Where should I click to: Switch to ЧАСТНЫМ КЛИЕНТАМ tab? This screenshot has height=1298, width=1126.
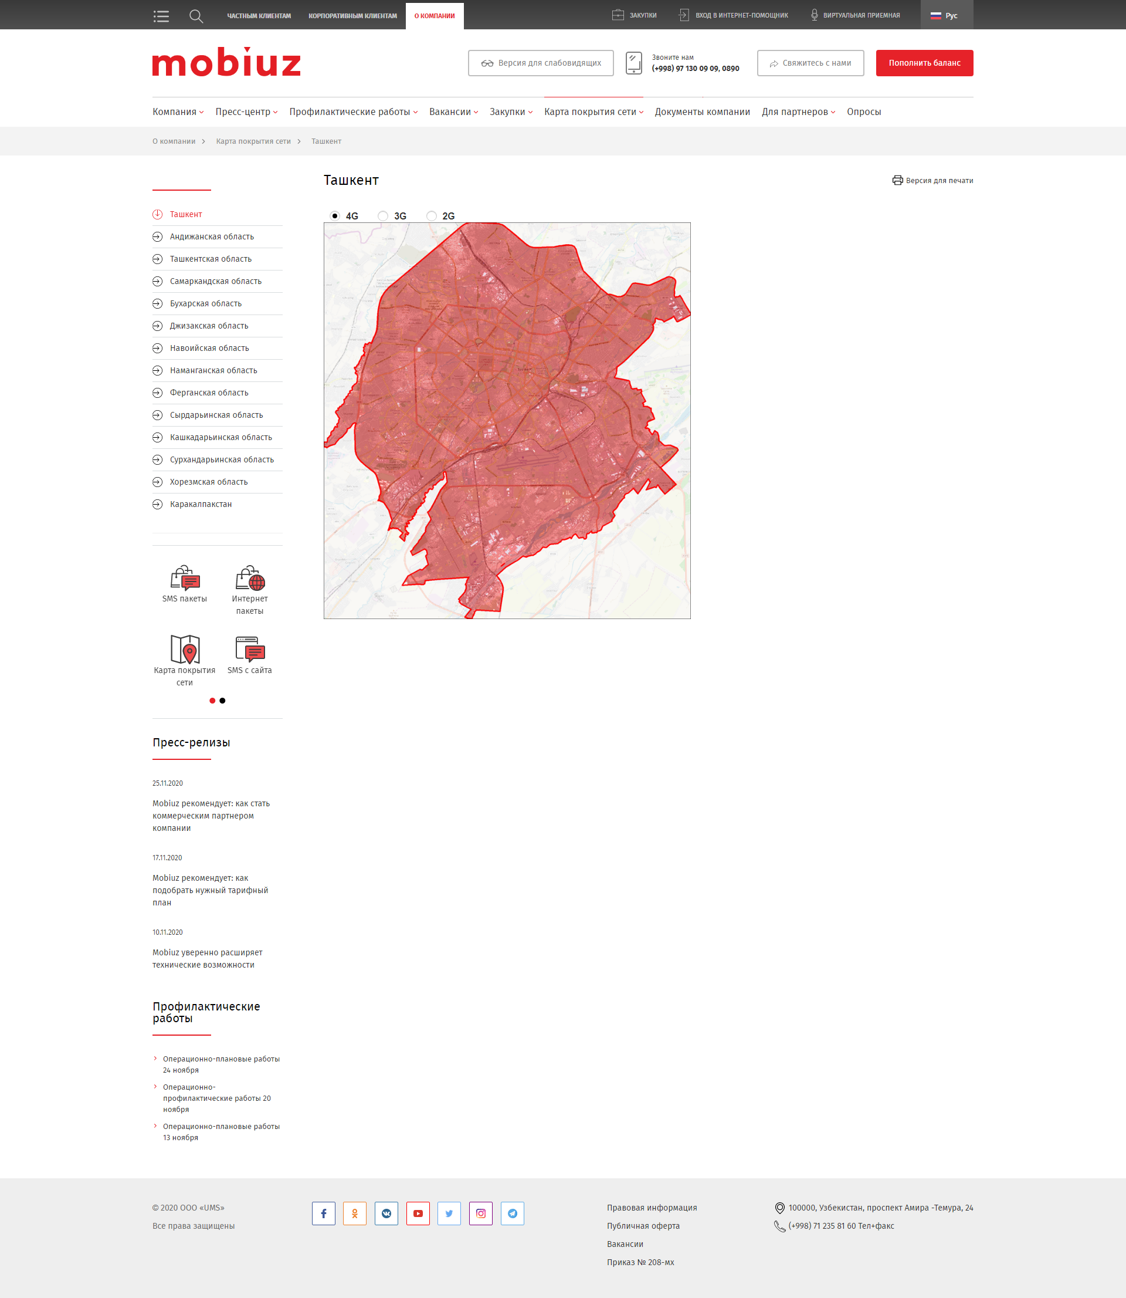(x=259, y=16)
